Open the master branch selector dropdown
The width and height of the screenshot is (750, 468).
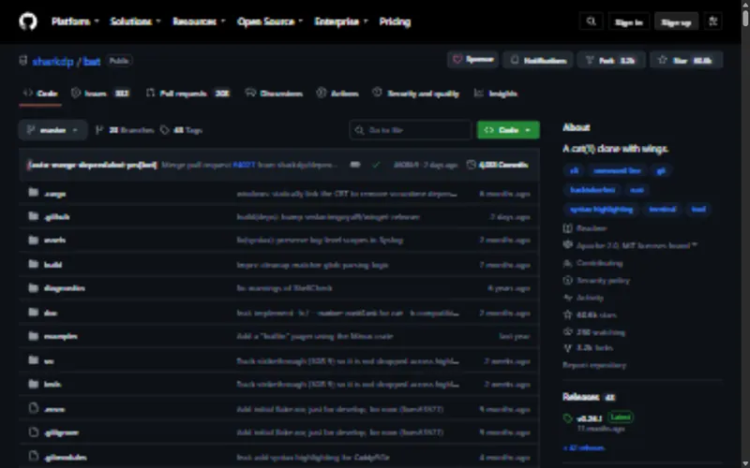52,130
